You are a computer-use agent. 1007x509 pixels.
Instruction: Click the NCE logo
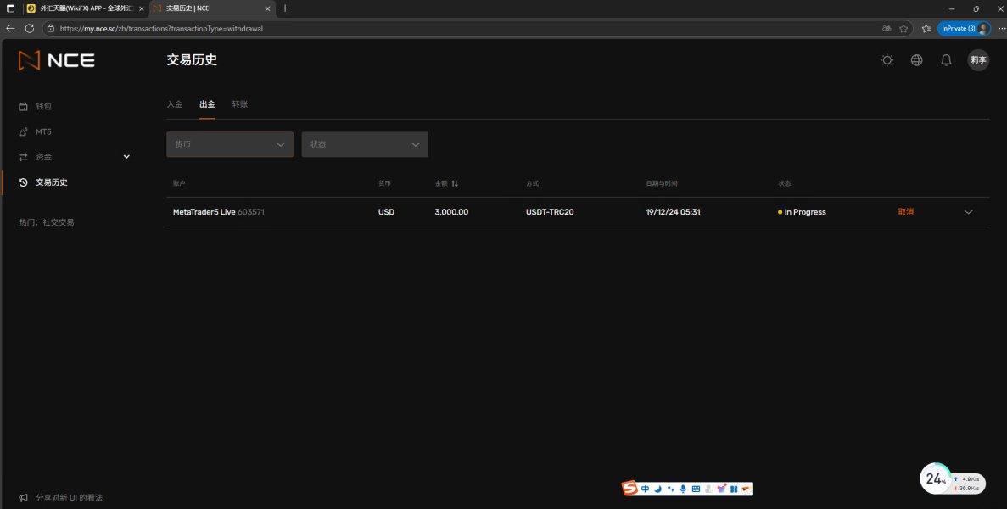click(x=57, y=60)
